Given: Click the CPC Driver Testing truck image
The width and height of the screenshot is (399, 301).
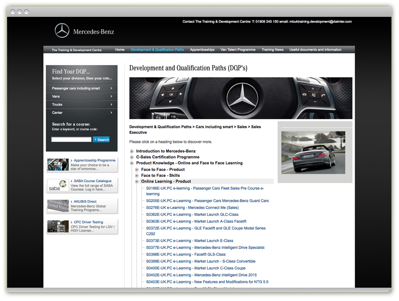Looking at the screenshot, I should tap(58, 226).
